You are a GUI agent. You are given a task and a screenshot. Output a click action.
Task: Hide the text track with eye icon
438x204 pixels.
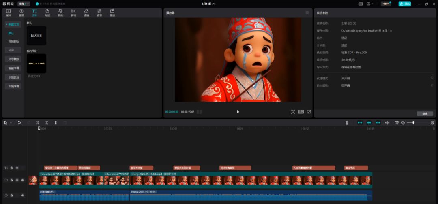(17, 168)
